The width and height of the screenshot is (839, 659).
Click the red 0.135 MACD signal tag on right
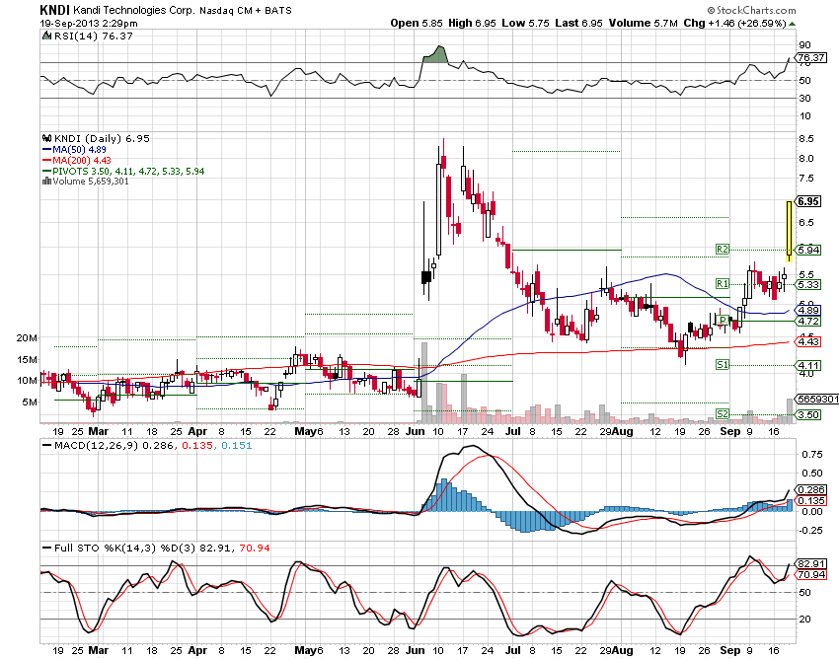(x=811, y=501)
